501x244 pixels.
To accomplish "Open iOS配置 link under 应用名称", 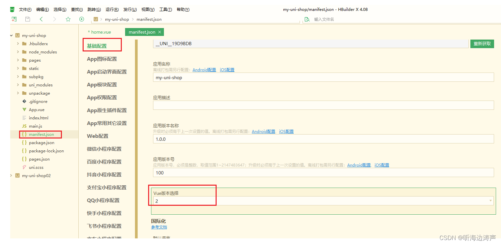I will pyautogui.click(x=227, y=70).
